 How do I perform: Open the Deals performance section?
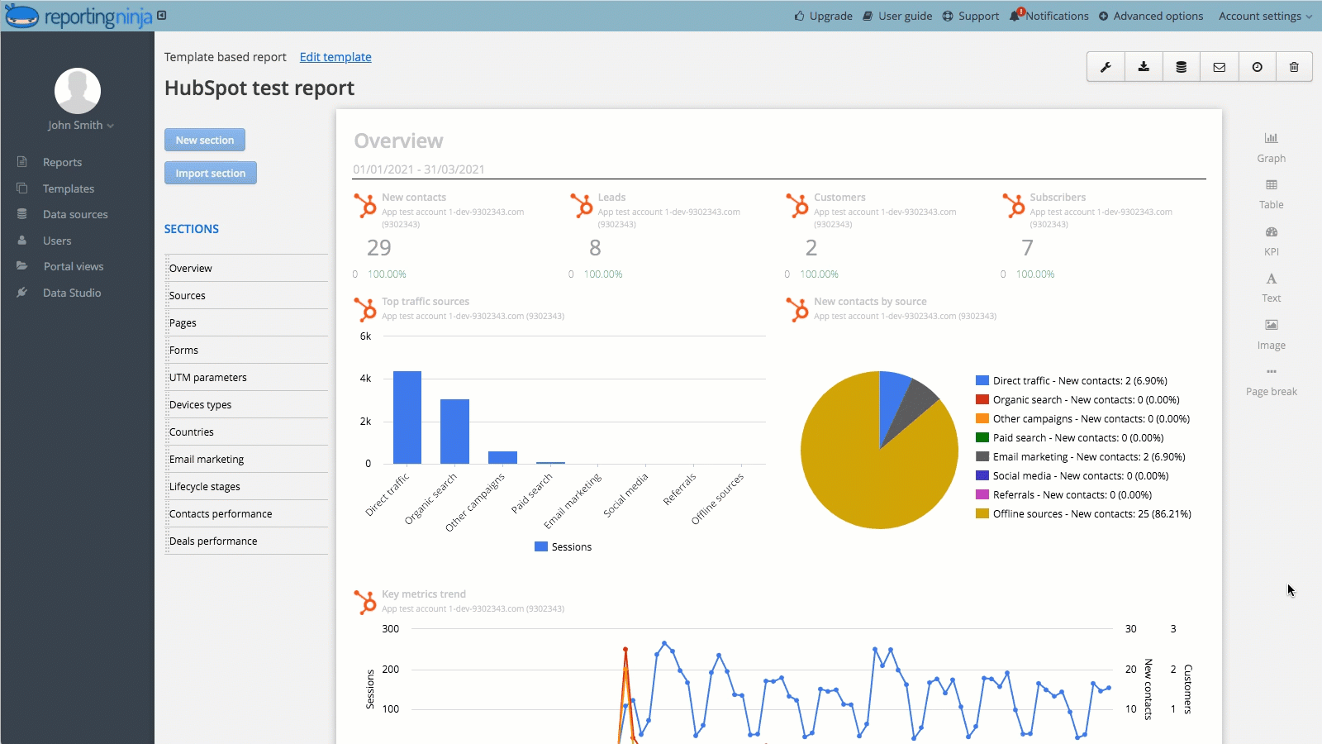coord(213,541)
